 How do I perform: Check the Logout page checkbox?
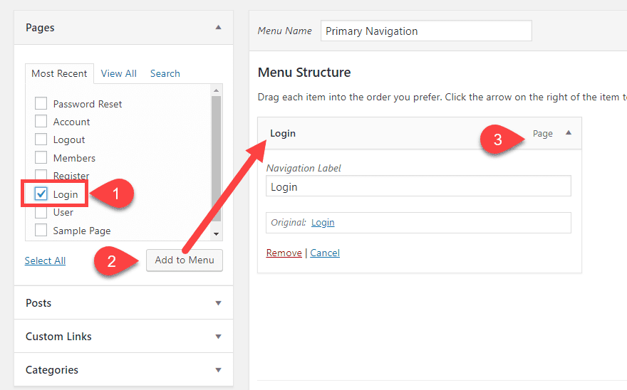[41, 139]
